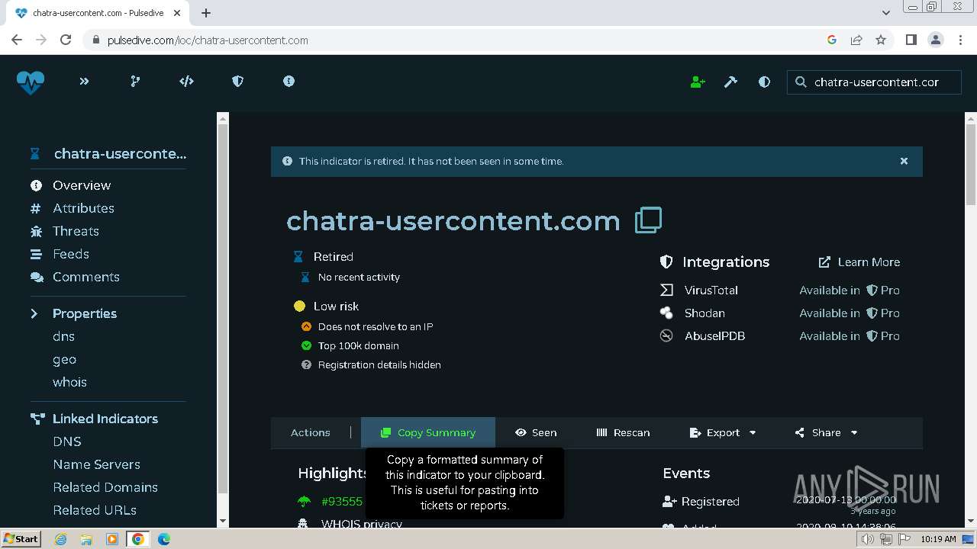Viewport: 977px width, 549px height.
Task: Click the gavel tools icon
Action: coord(730,82)
